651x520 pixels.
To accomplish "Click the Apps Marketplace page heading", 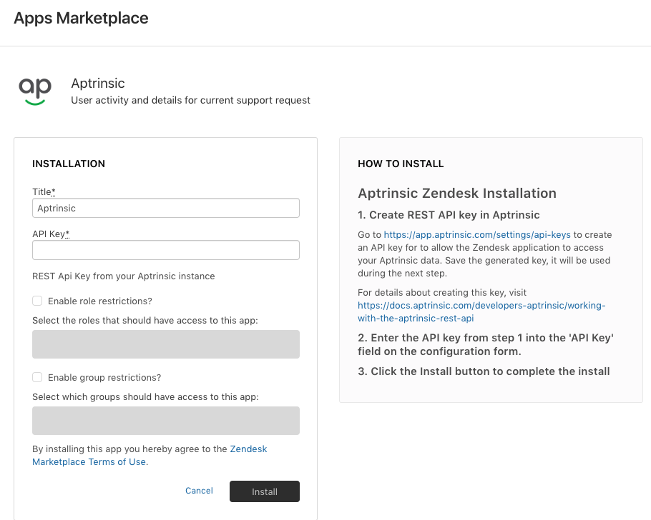I will [81, 19].
